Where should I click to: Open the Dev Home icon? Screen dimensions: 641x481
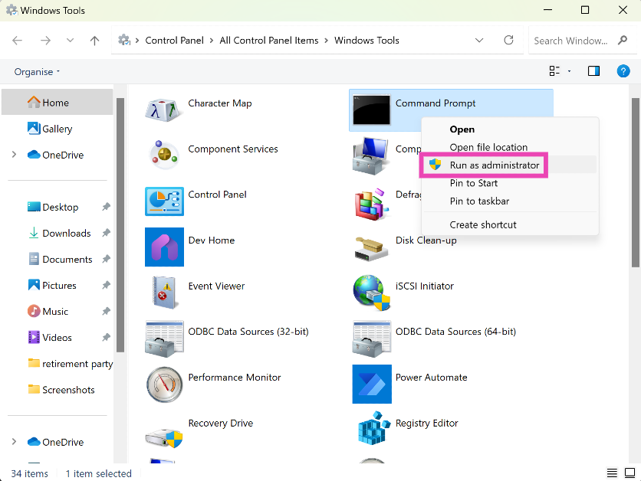(x=164, y=246)
